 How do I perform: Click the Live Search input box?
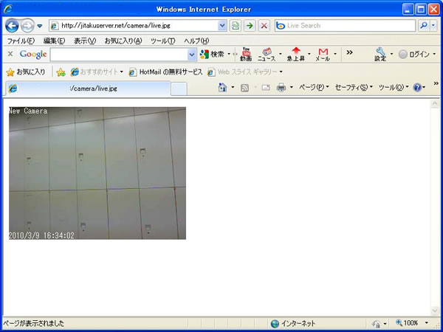[345, 26]
